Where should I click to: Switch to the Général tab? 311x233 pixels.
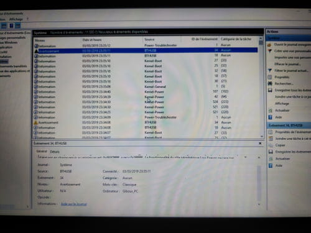coord(42,151)
